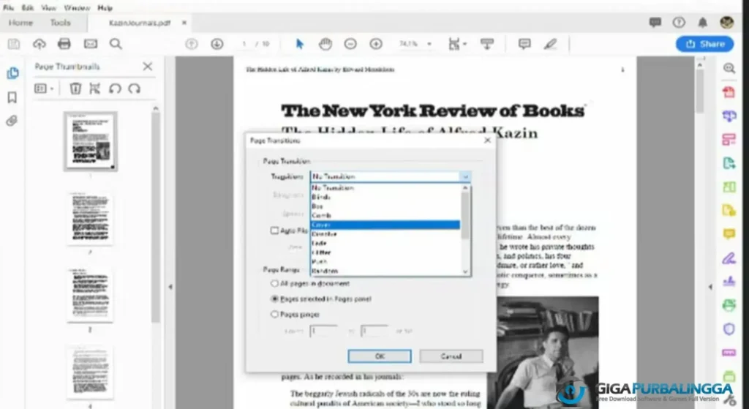The image size is (749, 409).
Task: Close the KazinJournals.pdf tab
Action: click(184, 23)
